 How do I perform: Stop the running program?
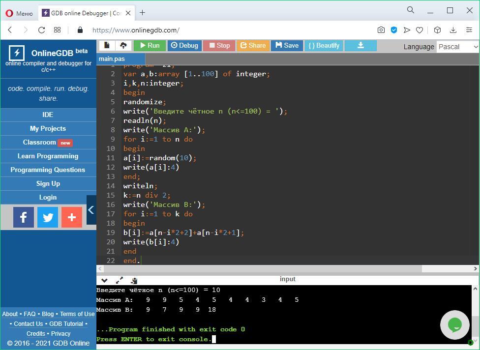219,46
